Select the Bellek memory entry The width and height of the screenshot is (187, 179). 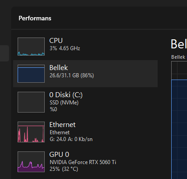[85, 74]
